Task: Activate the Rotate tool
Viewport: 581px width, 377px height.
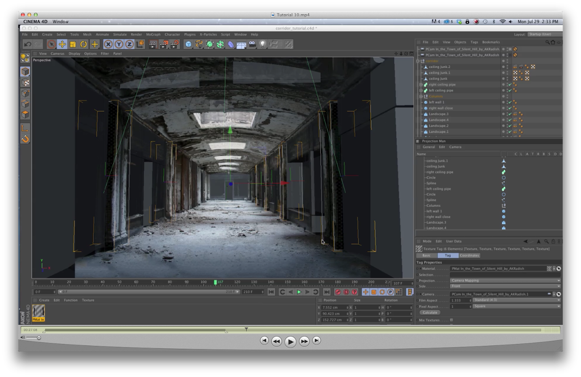Action: click(x=83, y=44)
